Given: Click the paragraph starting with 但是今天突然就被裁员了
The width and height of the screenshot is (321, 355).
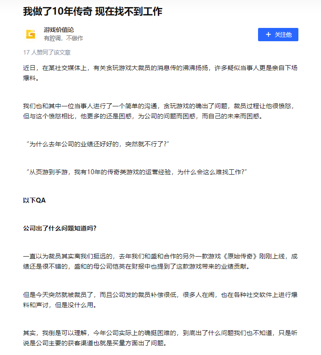Looking at the screenshot, I should [x=160, y=300].
